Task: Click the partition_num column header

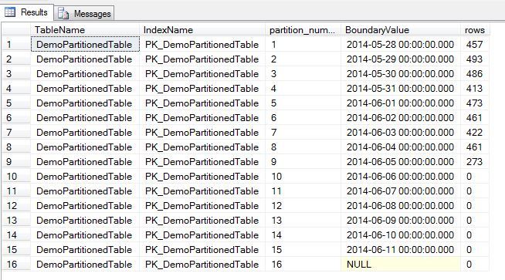Action: pos(303,30)
